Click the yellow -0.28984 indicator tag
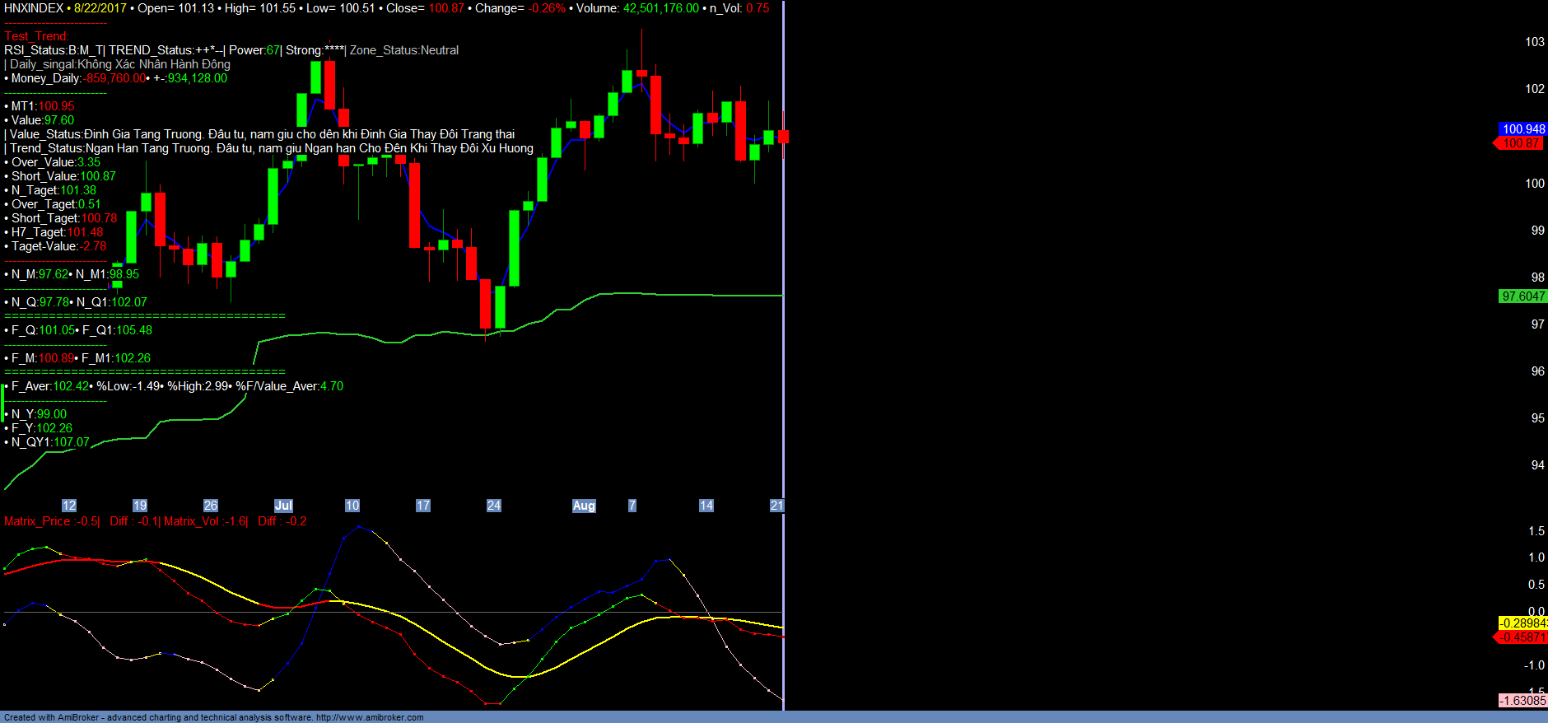The height and width of the screenshot is (723, 1548). click(x=1522, y=623)
